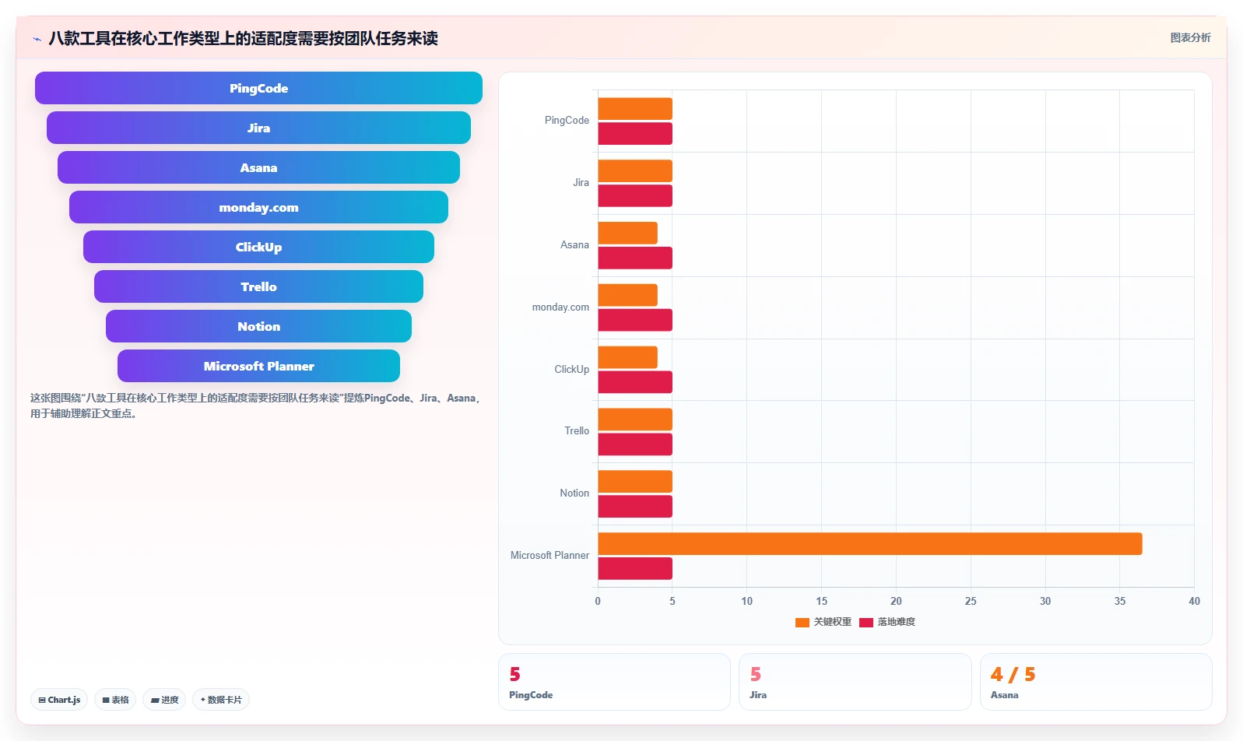The height and width of the screenshot is (741, 1243).
Task: Click Jira's orange chart bar
Action: click(635, 171)
